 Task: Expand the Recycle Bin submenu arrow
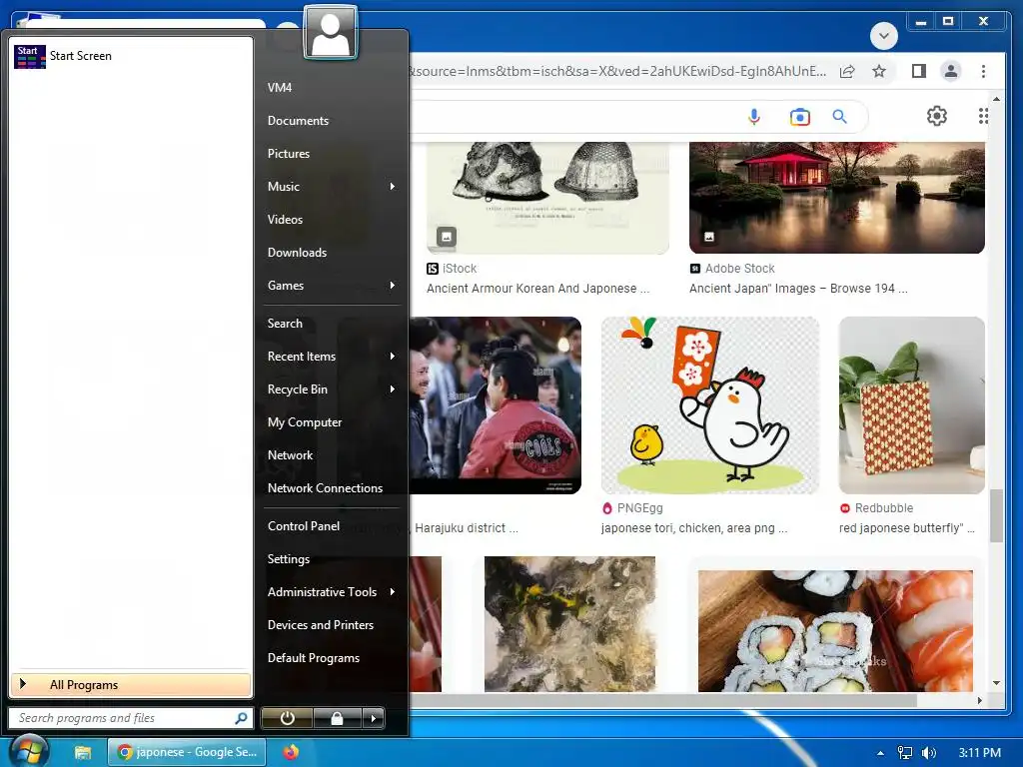pos(392,389)
